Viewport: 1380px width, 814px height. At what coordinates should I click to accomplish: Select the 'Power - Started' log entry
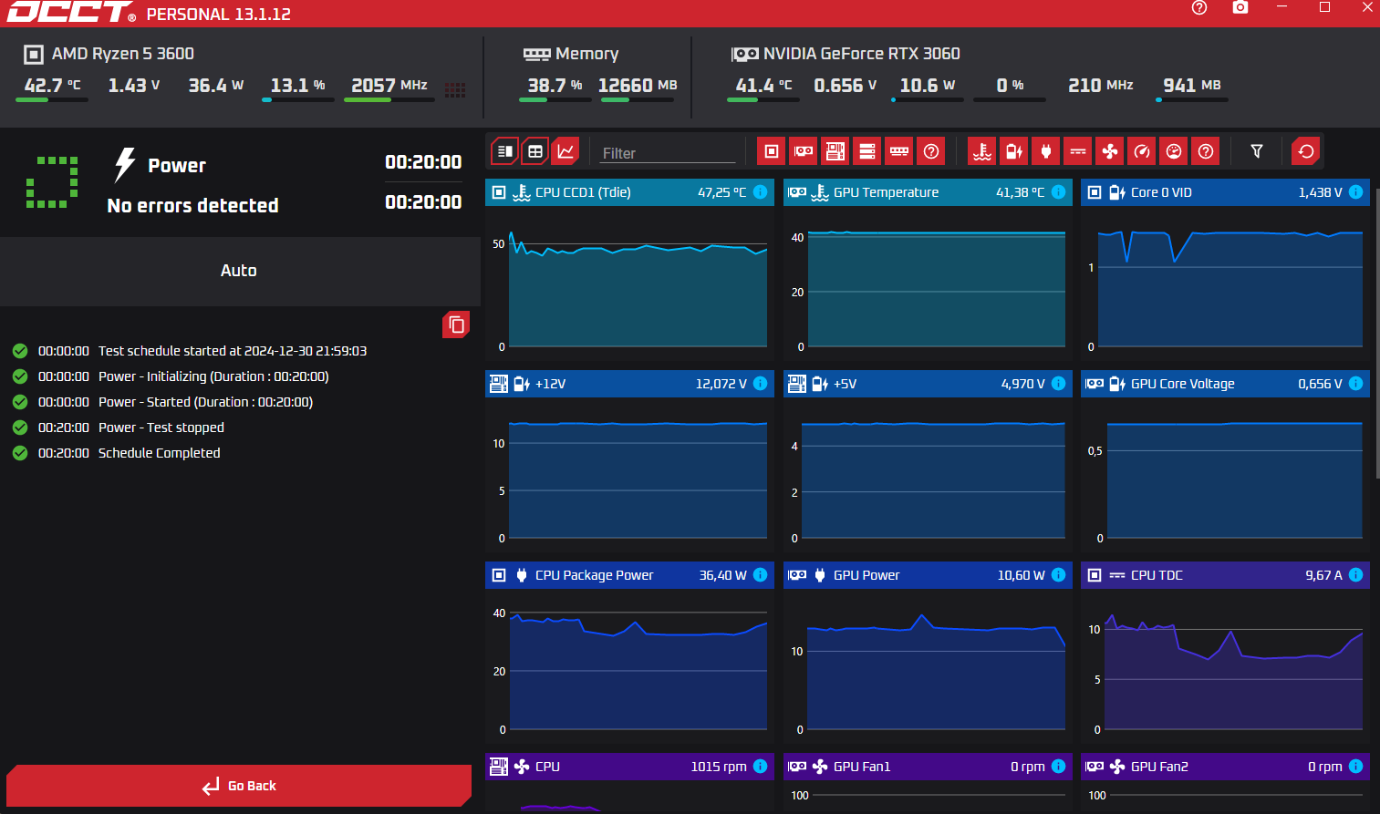(205, 402)
